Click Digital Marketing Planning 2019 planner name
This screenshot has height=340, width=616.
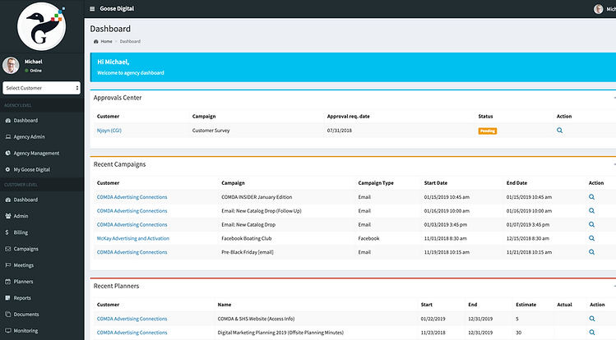pyautogui.click(x=280, y=333)
